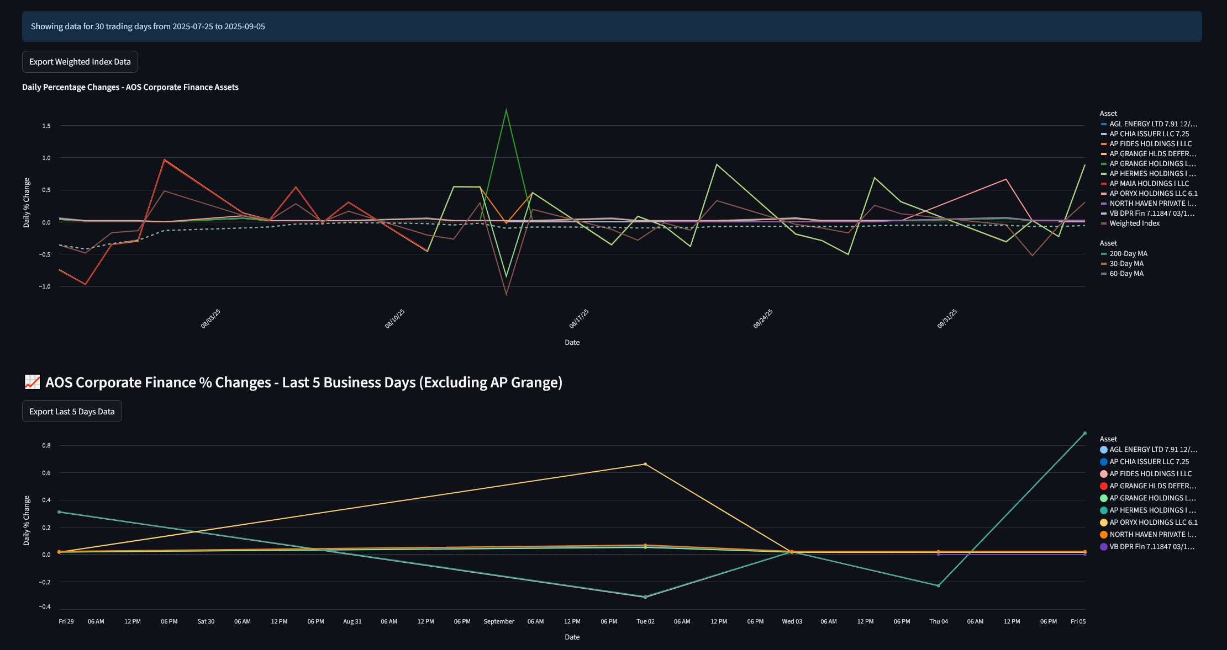Click the dark blue AP CHIA ISSUER circle in the lower legend

(x=1104, y=462)
